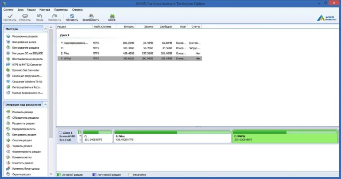
Task: Sort by Емкость column header
Action: (126, 27)
